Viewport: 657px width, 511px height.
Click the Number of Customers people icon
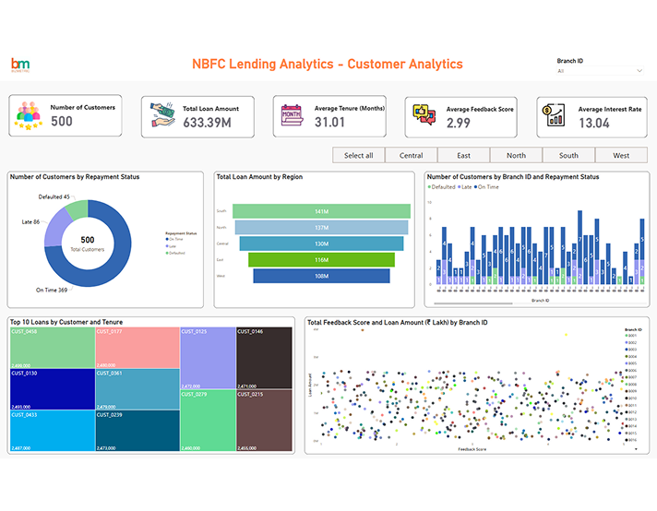pyautogui.click(x=31, y=115)
